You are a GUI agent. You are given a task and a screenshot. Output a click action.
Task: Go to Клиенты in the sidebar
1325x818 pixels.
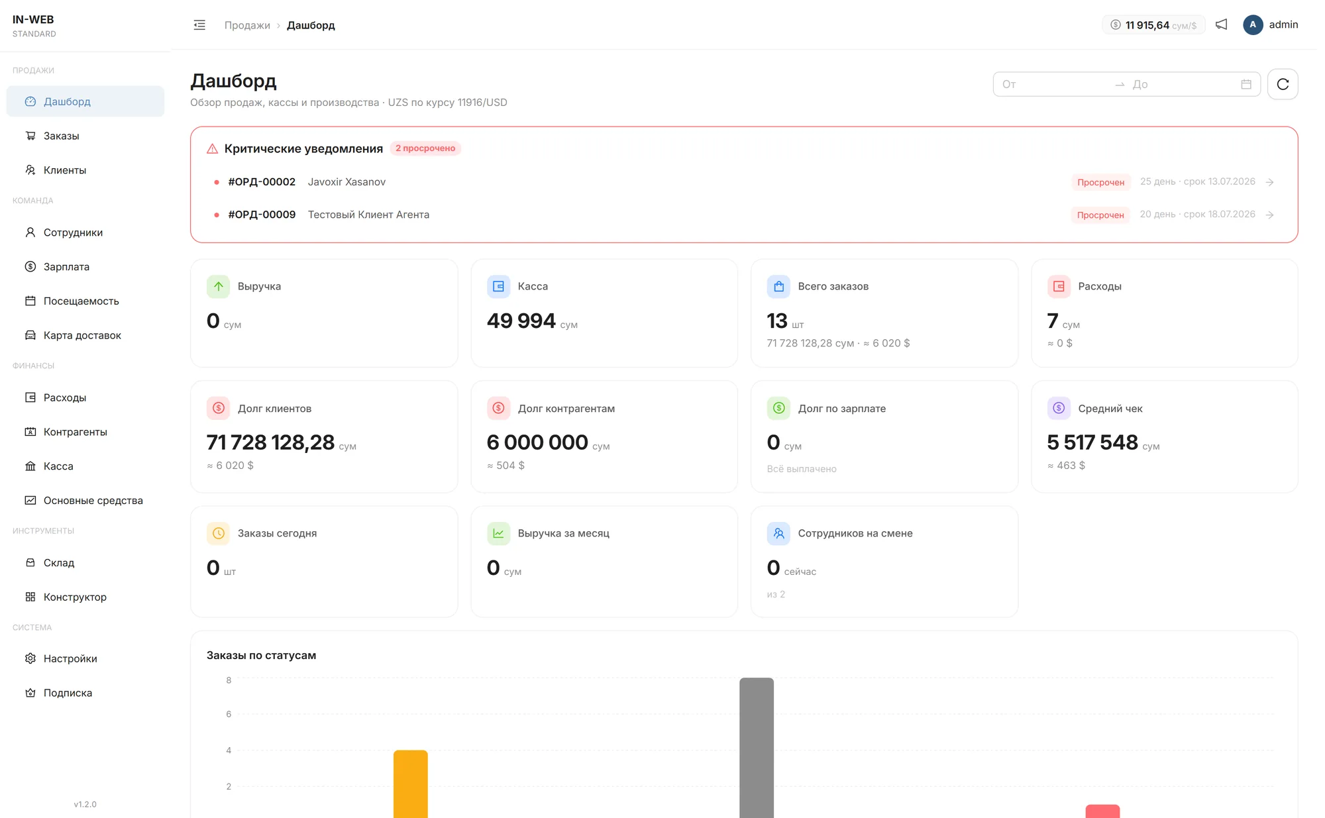point(85,170)
